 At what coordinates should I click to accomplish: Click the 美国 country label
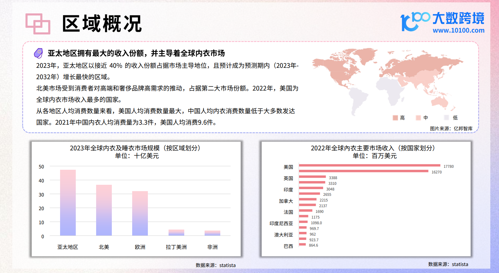click(288, 167)
